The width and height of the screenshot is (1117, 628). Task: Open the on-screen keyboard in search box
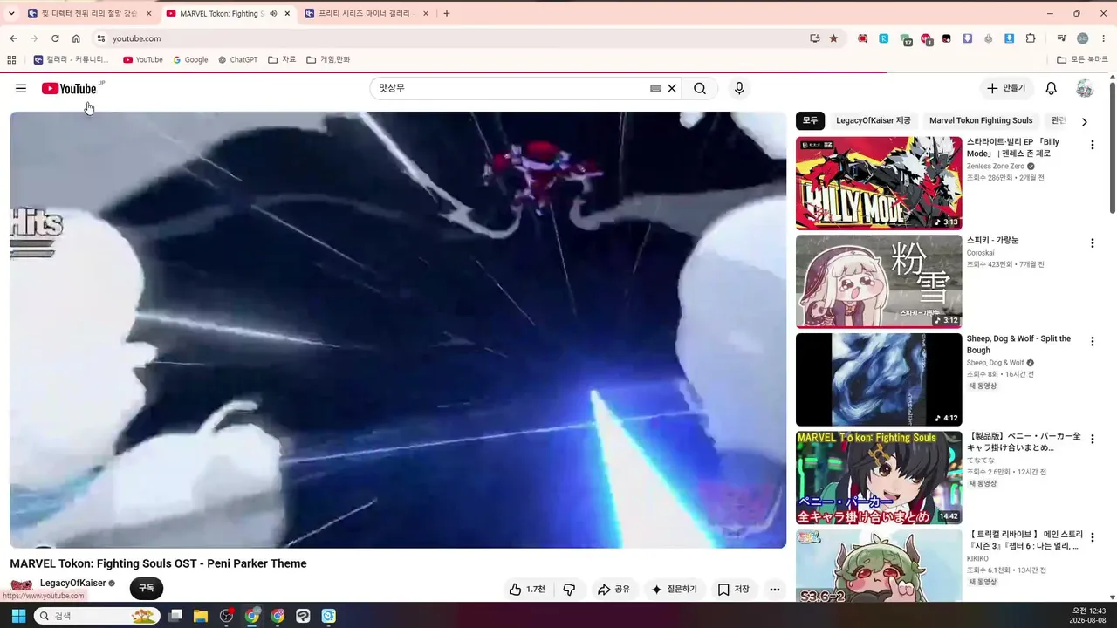point(655,88)
